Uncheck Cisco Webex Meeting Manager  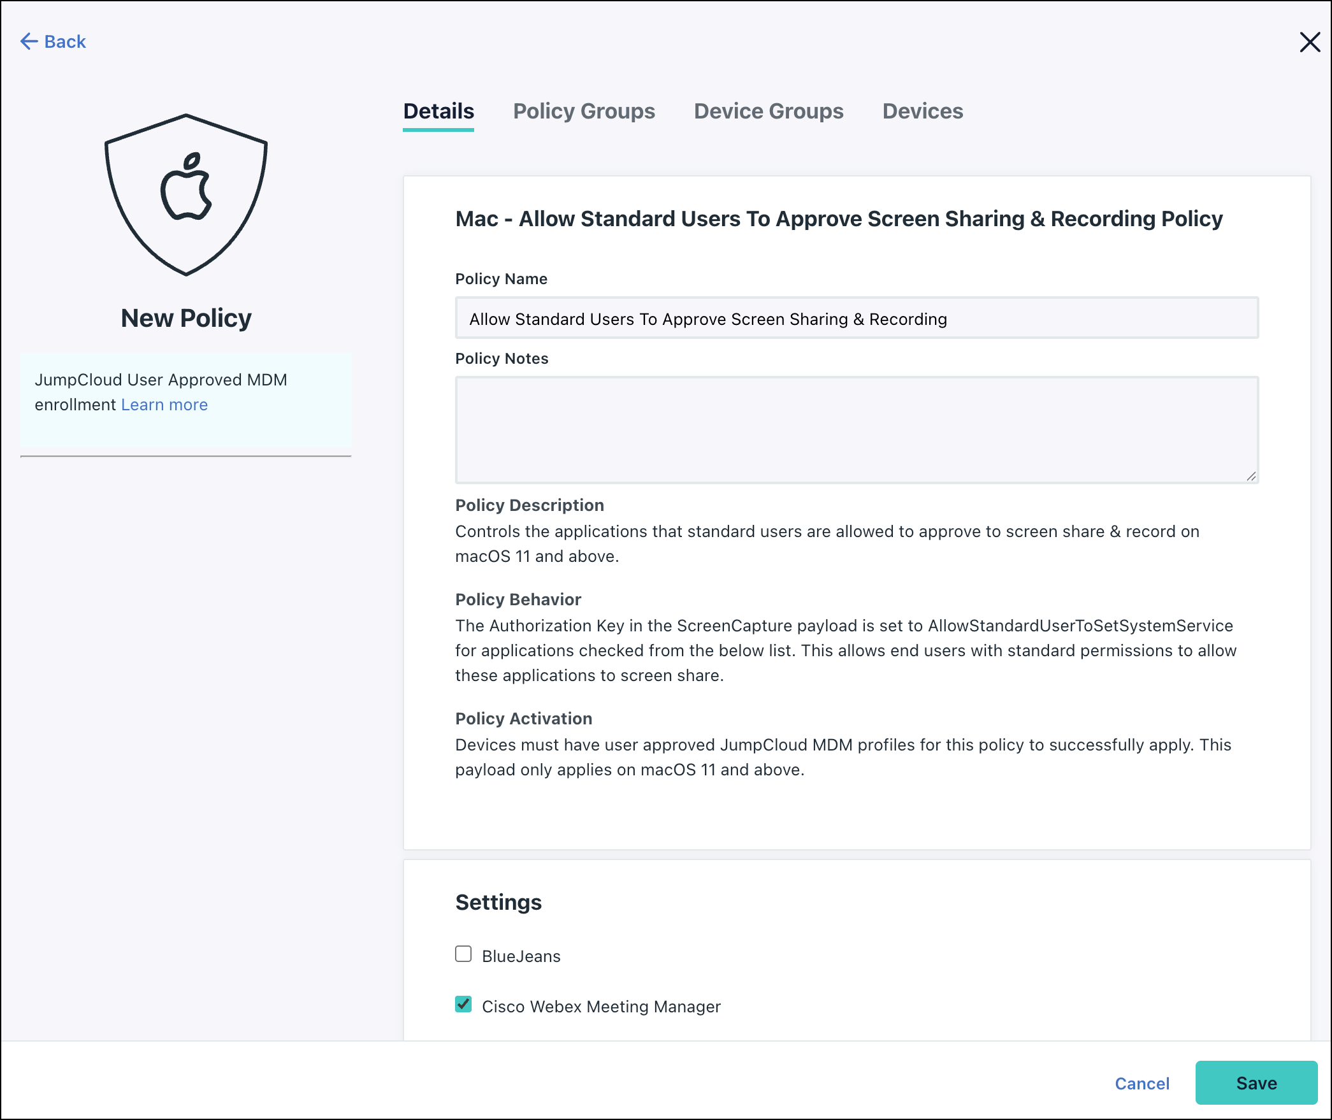coord(463,1005)
